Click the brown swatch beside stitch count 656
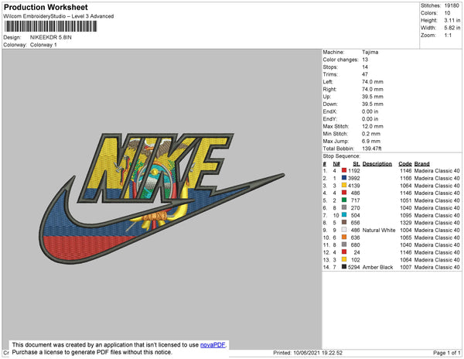 click(344, 222)
